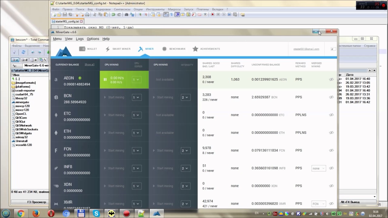388x218 pixels.
Task: Click the XDN currency icon
Action: [56, 186]
